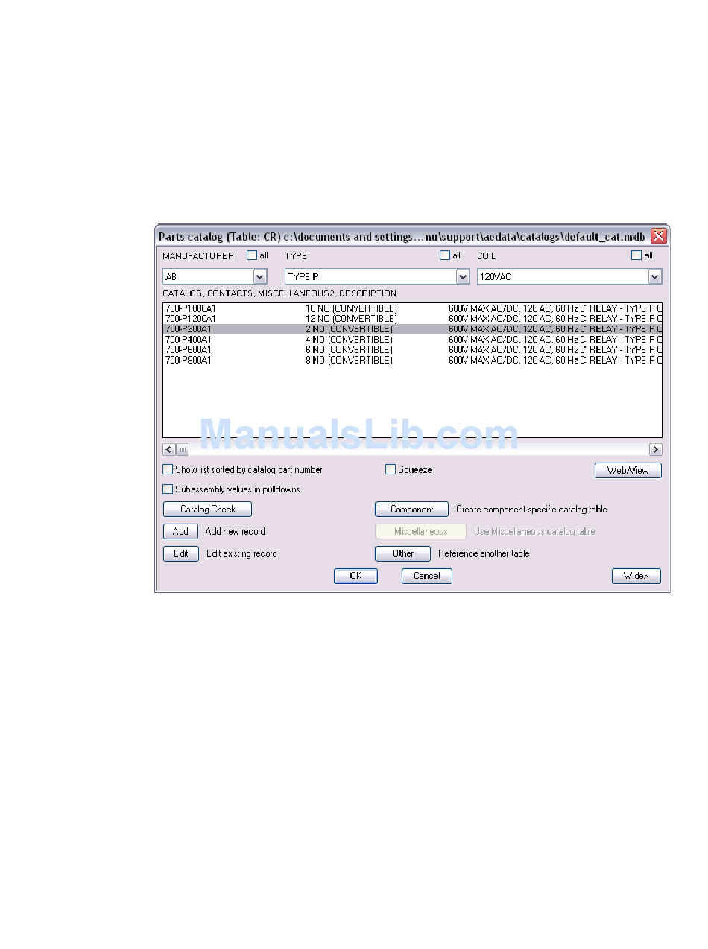Click Other to reference another table

coord(403,554)
